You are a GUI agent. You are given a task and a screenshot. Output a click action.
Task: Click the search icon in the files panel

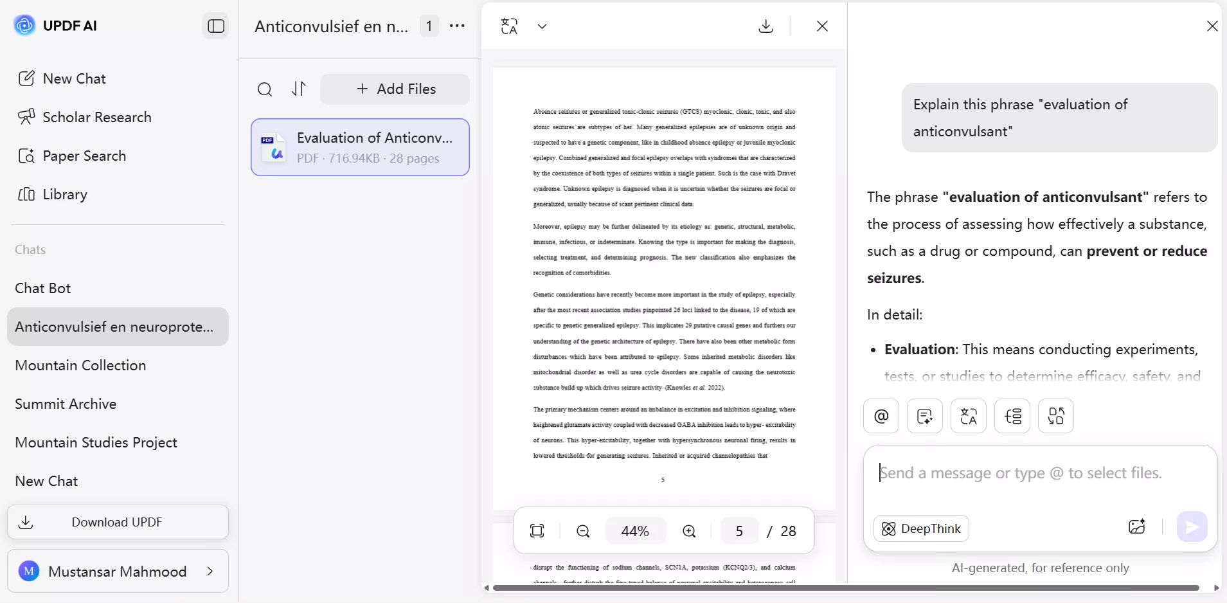265,89
